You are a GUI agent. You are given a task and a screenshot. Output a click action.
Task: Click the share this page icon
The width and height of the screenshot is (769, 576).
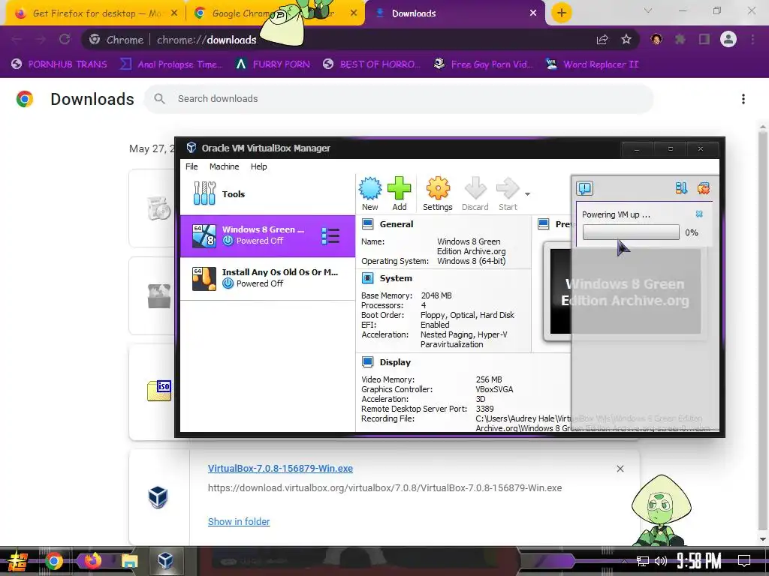point(602,40)
